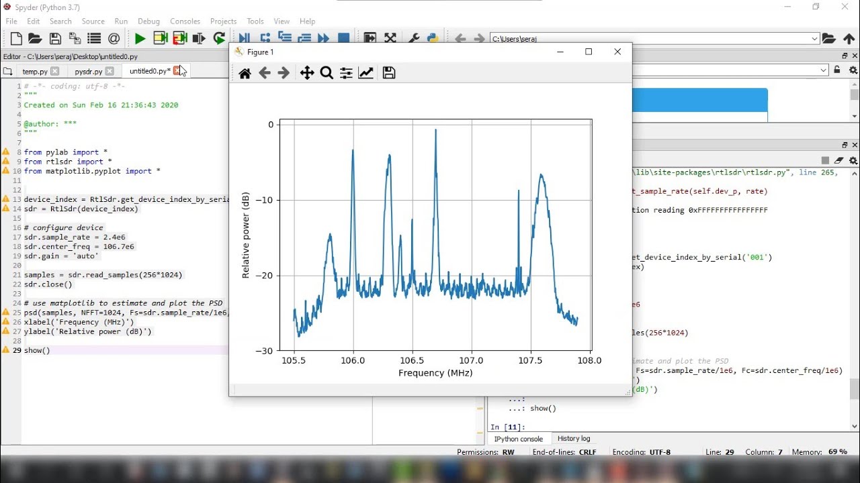This screenshot has width=860, height=483.
Task: Expand the working directory path dropdown
Action: click(x=815, y=39)
